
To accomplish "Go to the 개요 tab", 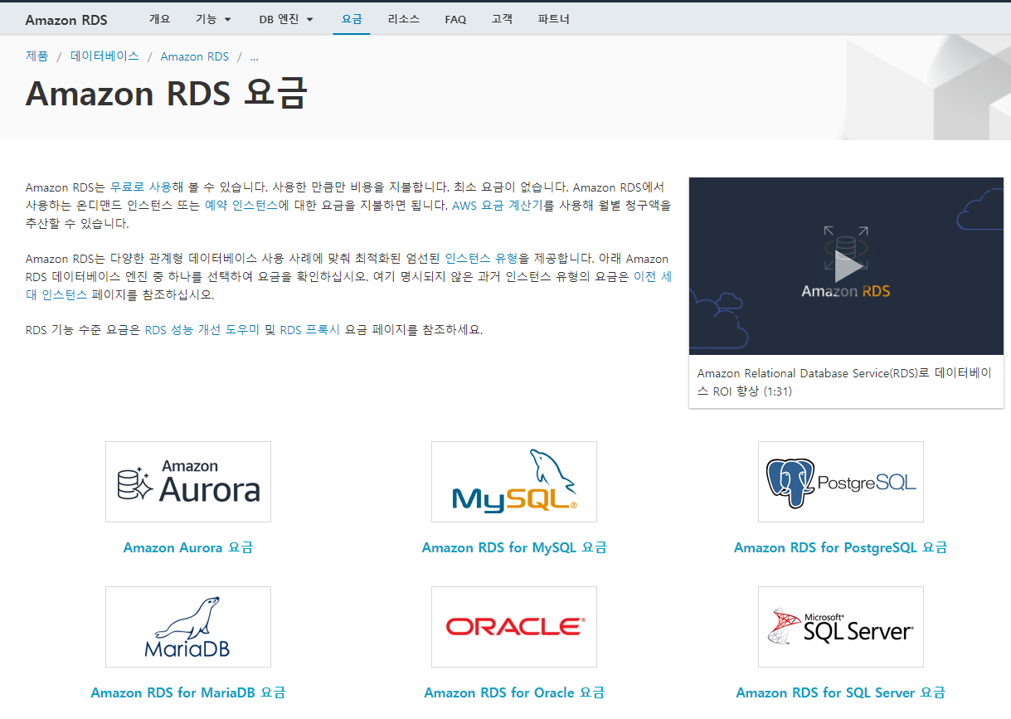I will click(x=159, y=19).
